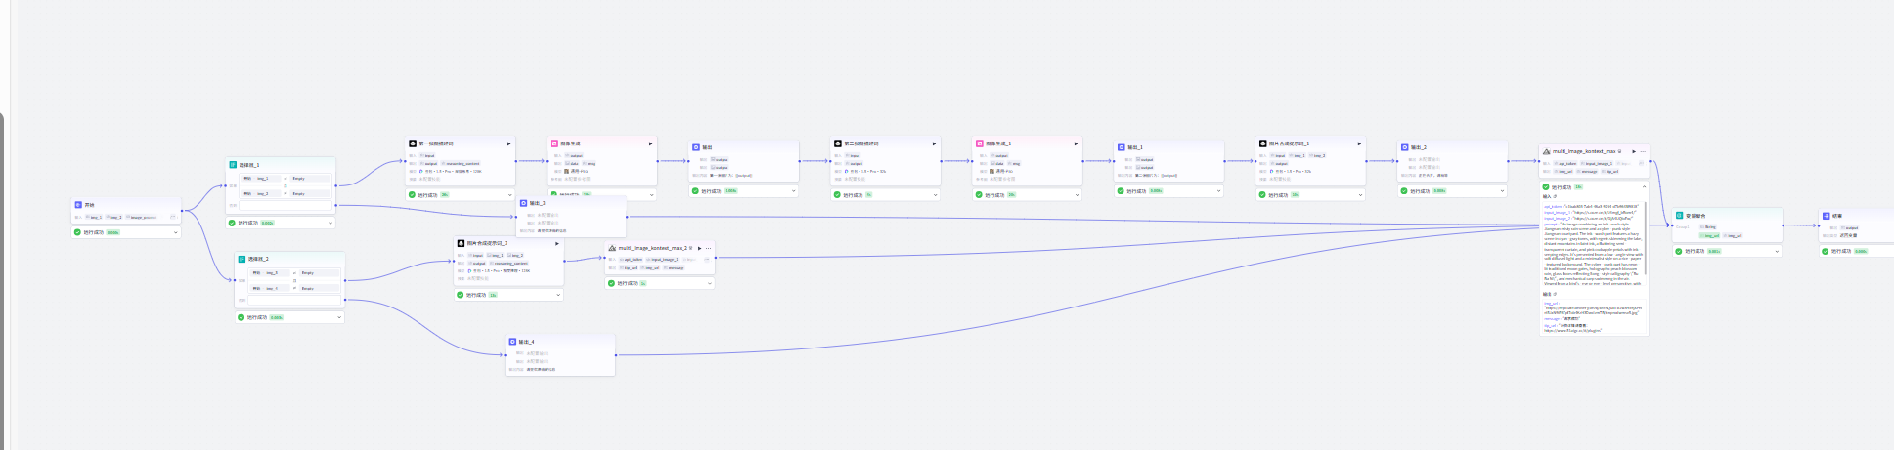Click the 图像生成 node pink icon
This screenshot has height=450, width=1894.
point(553,143)
